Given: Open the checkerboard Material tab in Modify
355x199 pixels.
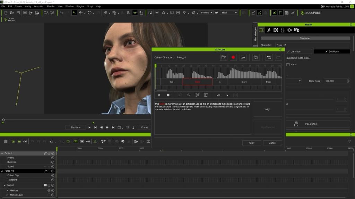Looking at the screenshot, I should click(x=276, y=30).
